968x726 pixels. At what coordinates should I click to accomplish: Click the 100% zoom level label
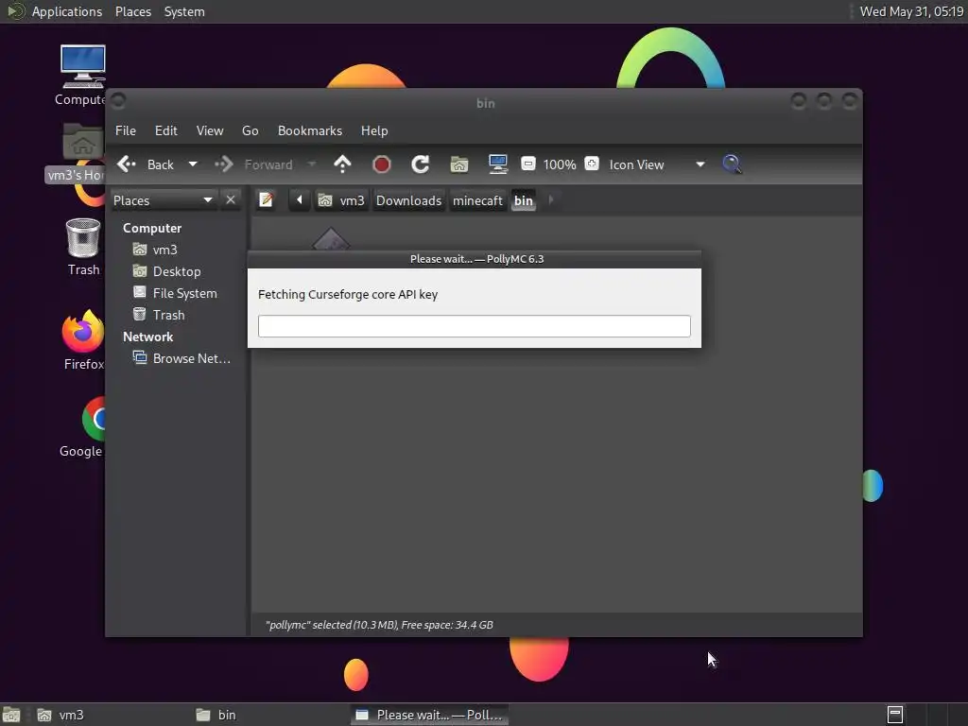point(560,164)
